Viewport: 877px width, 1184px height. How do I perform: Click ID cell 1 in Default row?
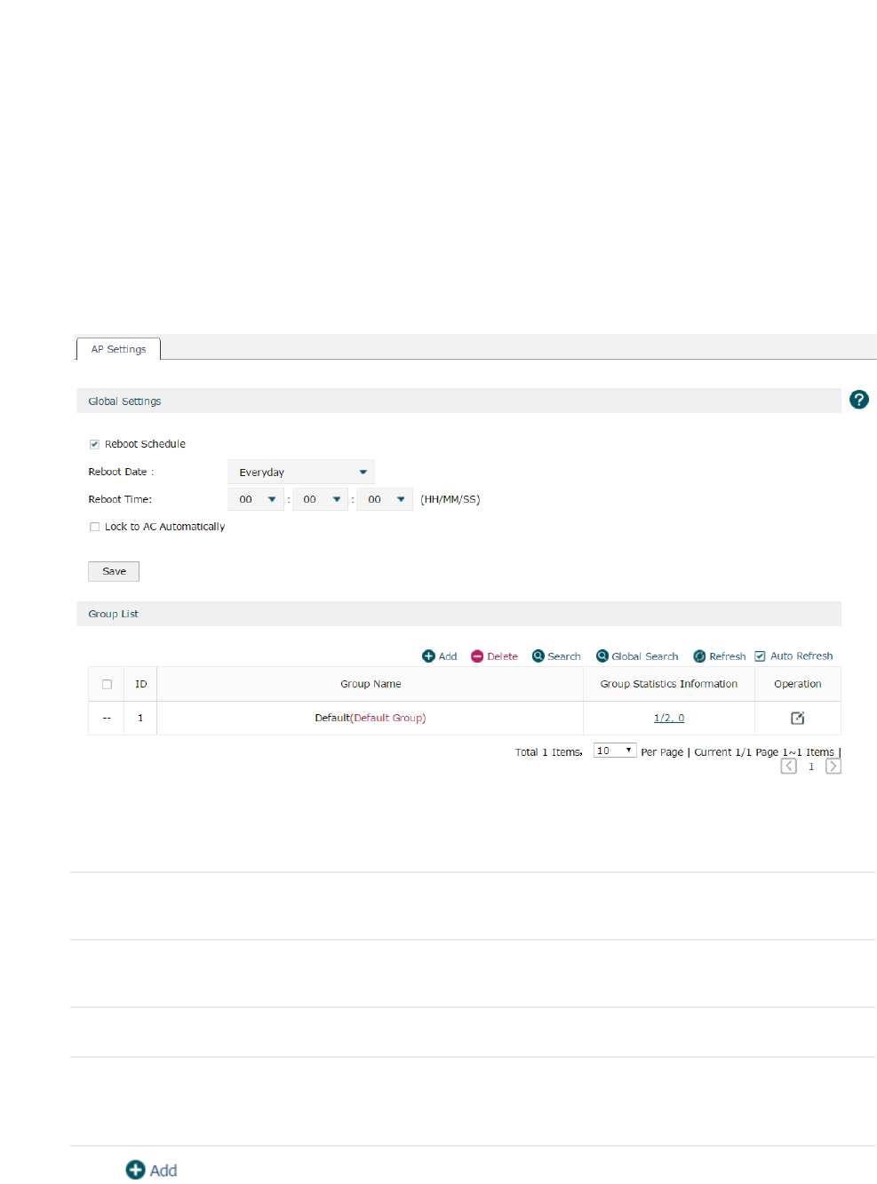140,718
